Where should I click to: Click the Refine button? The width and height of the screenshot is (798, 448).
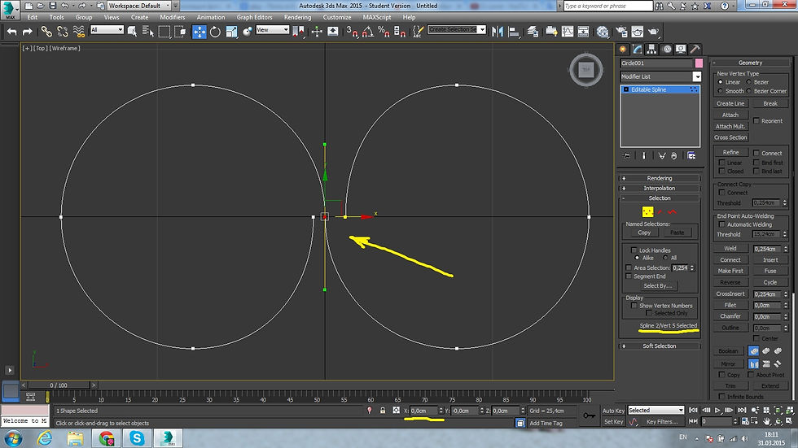coord(730,152)
